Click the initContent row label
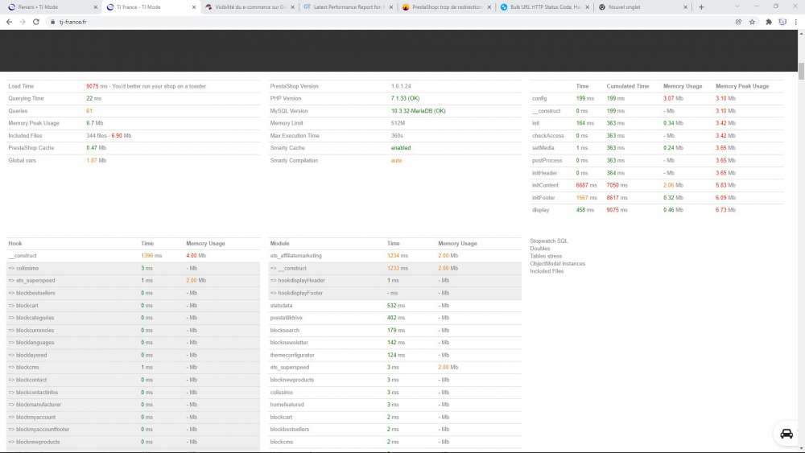 coord(545,185)
